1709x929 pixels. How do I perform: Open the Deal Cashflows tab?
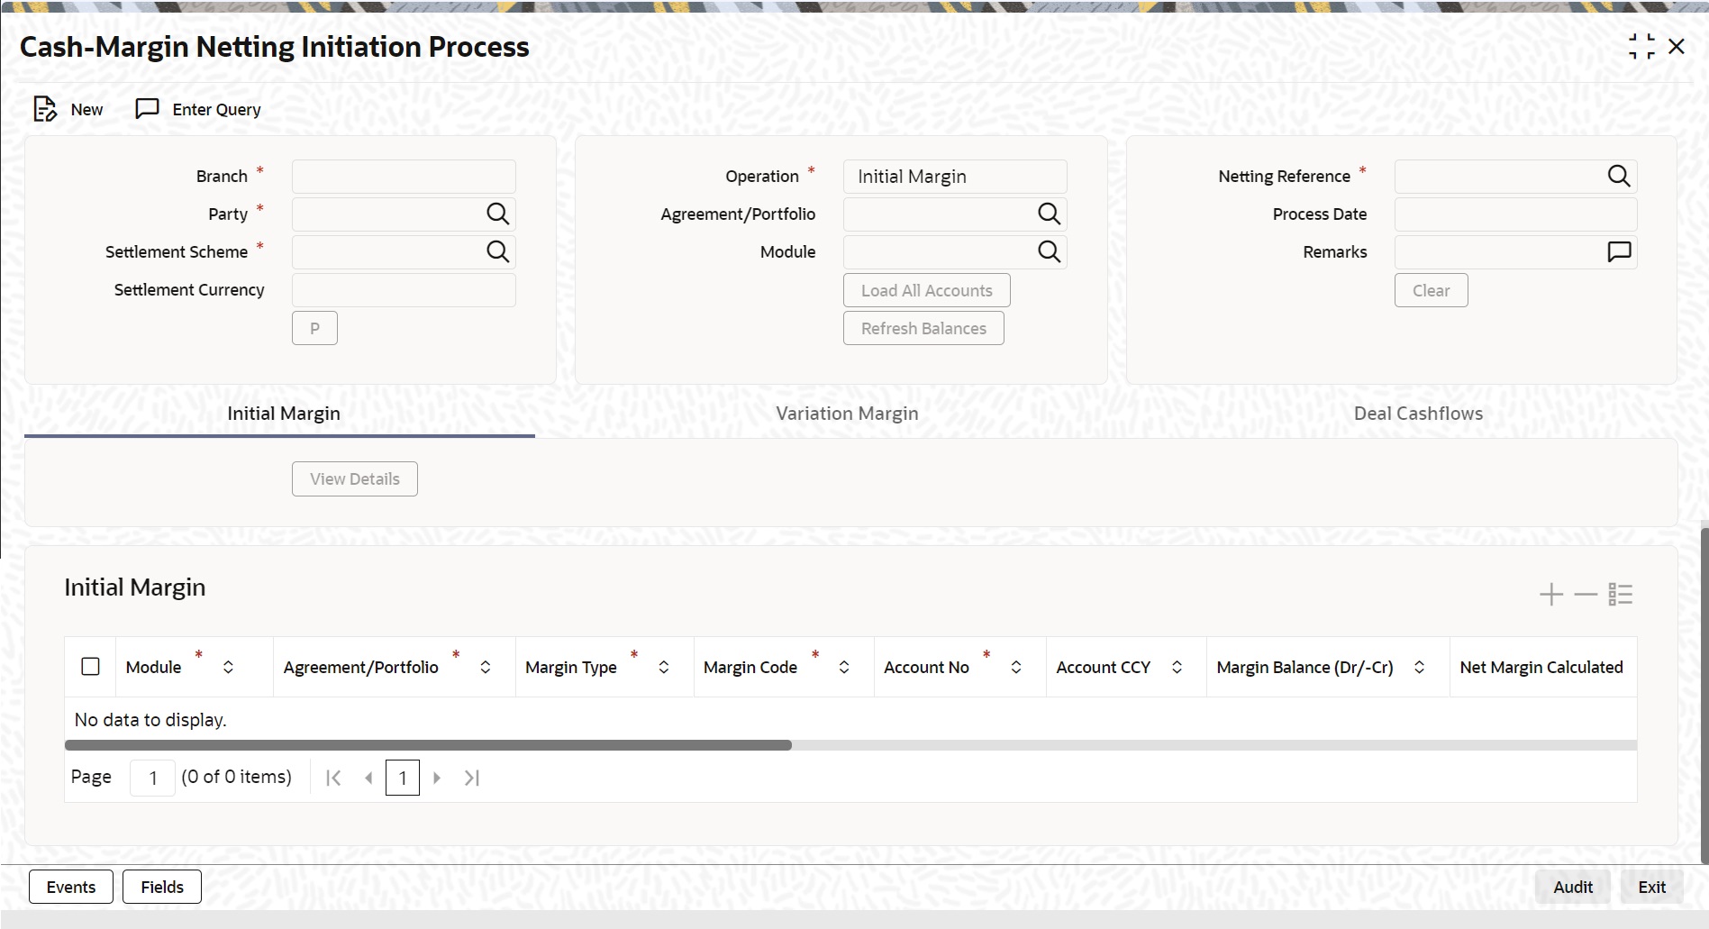[1418, 414]
